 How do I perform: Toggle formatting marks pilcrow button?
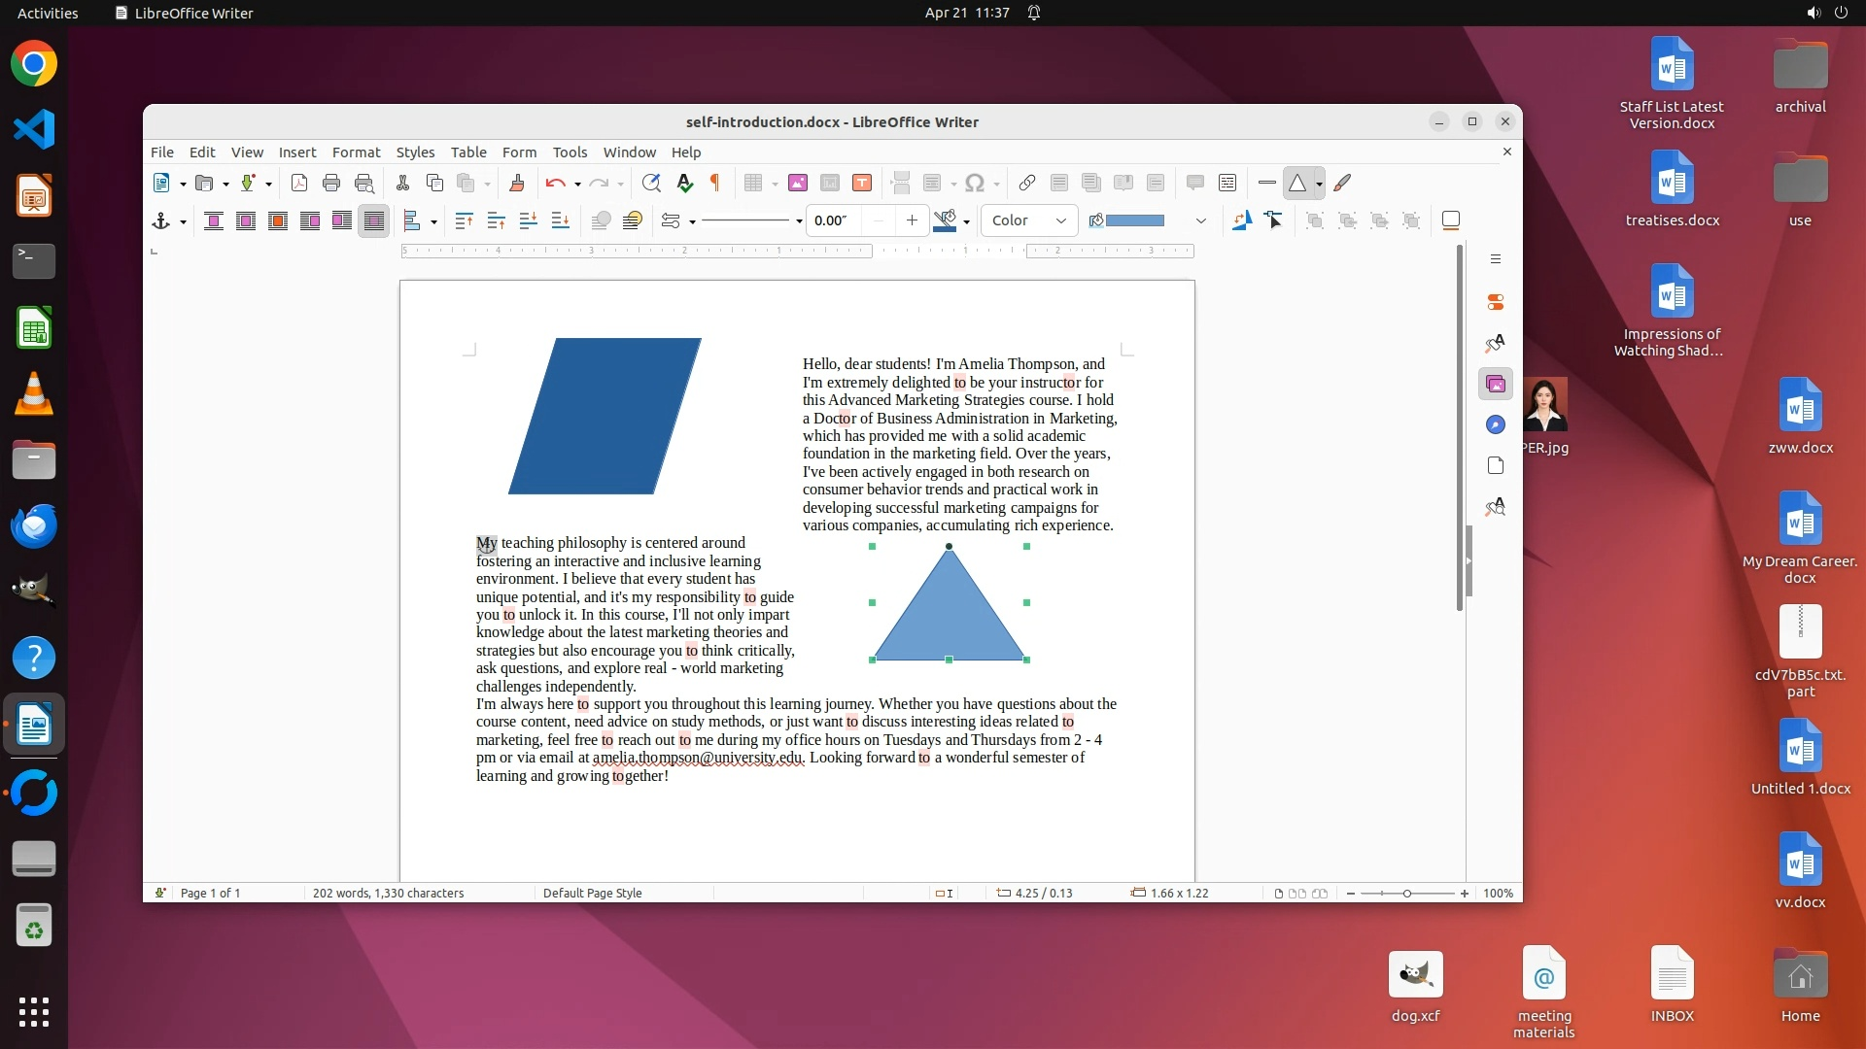(x=715, y=183)
